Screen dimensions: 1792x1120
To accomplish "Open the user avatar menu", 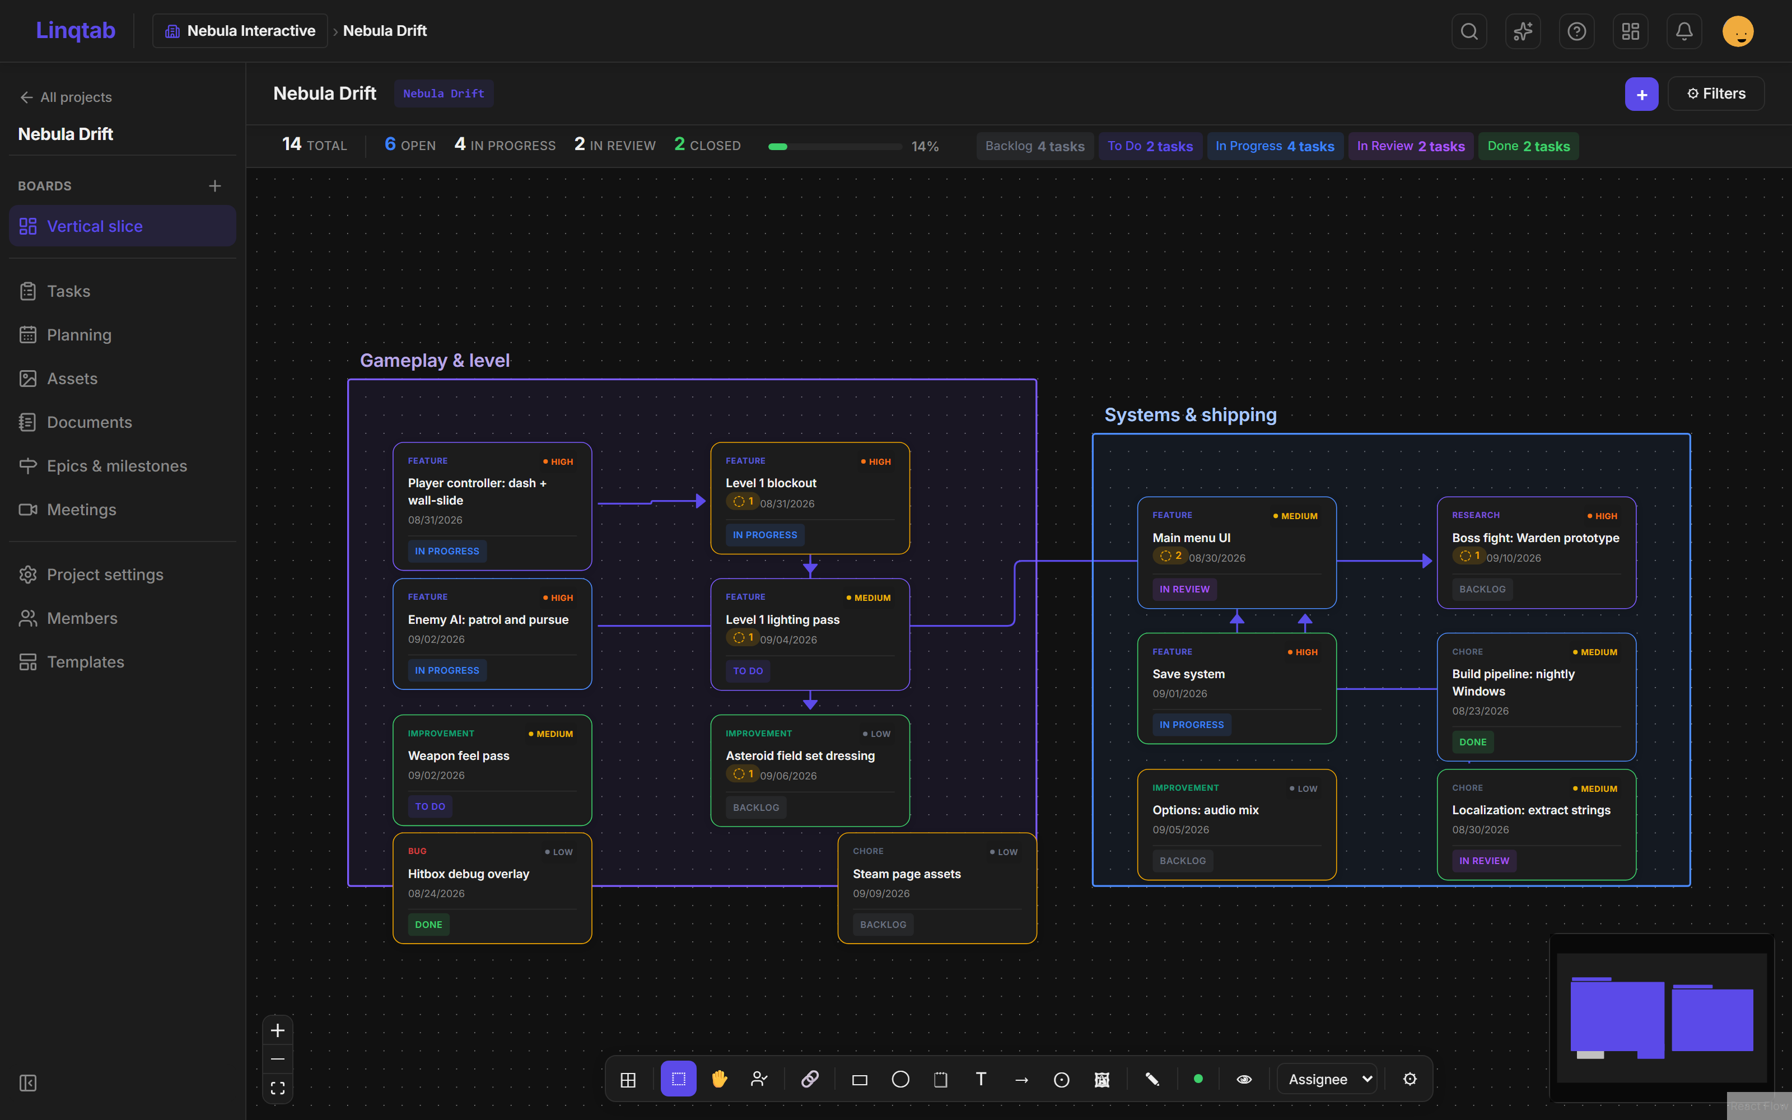I will tap(1737, 31).
